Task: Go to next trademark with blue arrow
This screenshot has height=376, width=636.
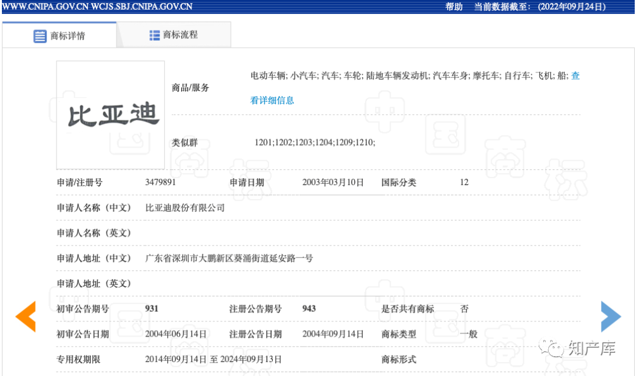Action: [611, 316]
